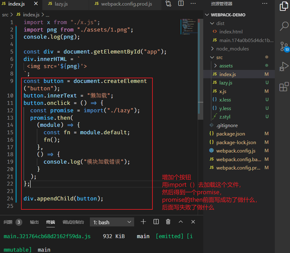Open x.less in the explorer
The image size is (290, 253).
coord(239,100)
